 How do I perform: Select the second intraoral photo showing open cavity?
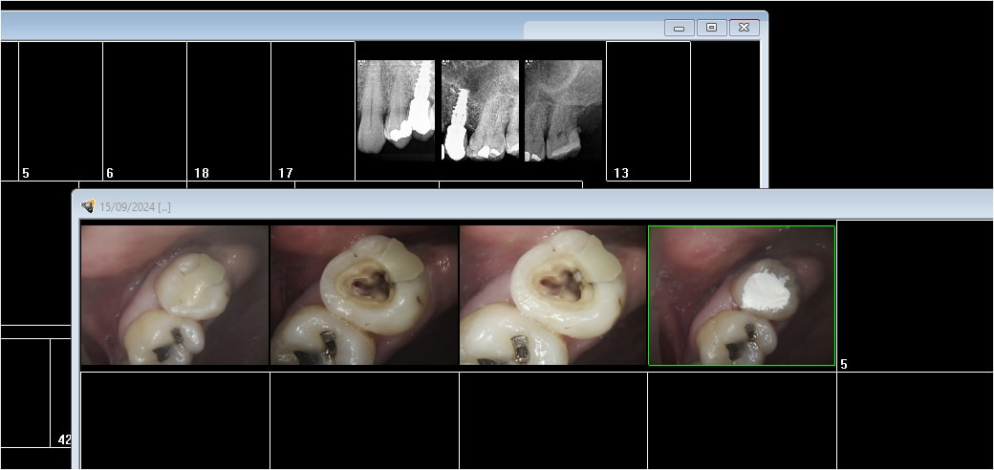(x=364, y=295)
